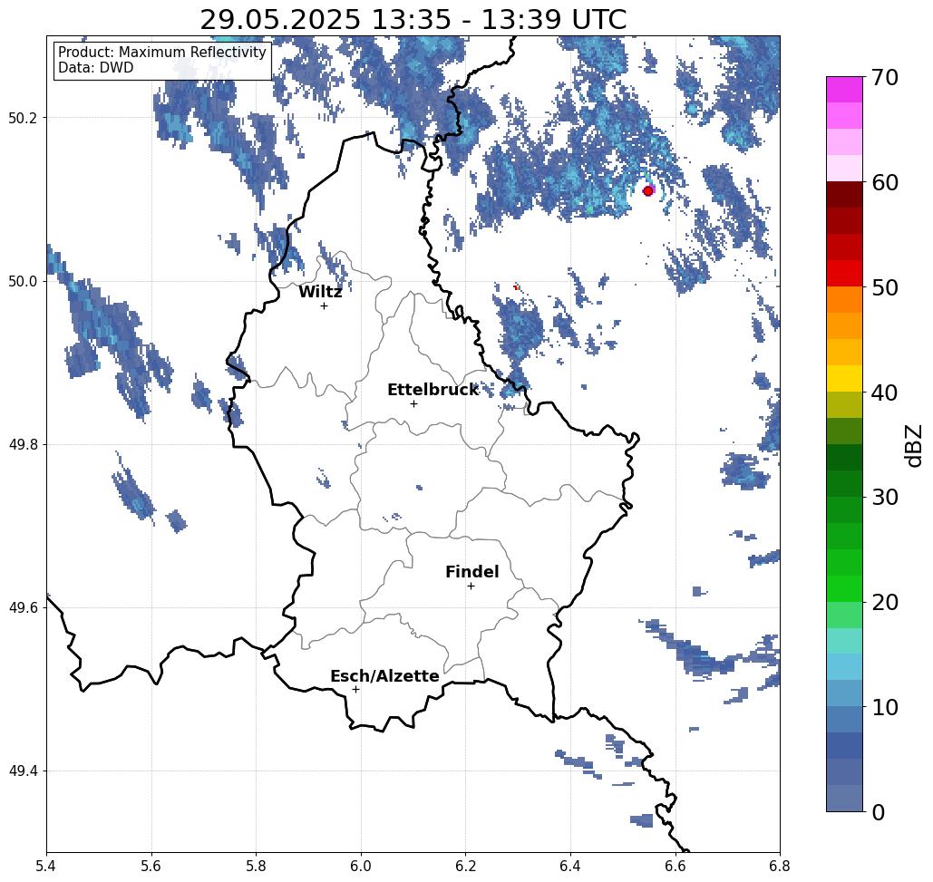Click the longitude tick label 6.0
Screen dimensions: 933x882
tap(361, 866)
